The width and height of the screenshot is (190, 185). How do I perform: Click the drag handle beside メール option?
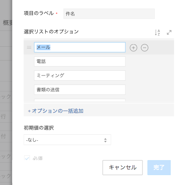pos(29,47)
